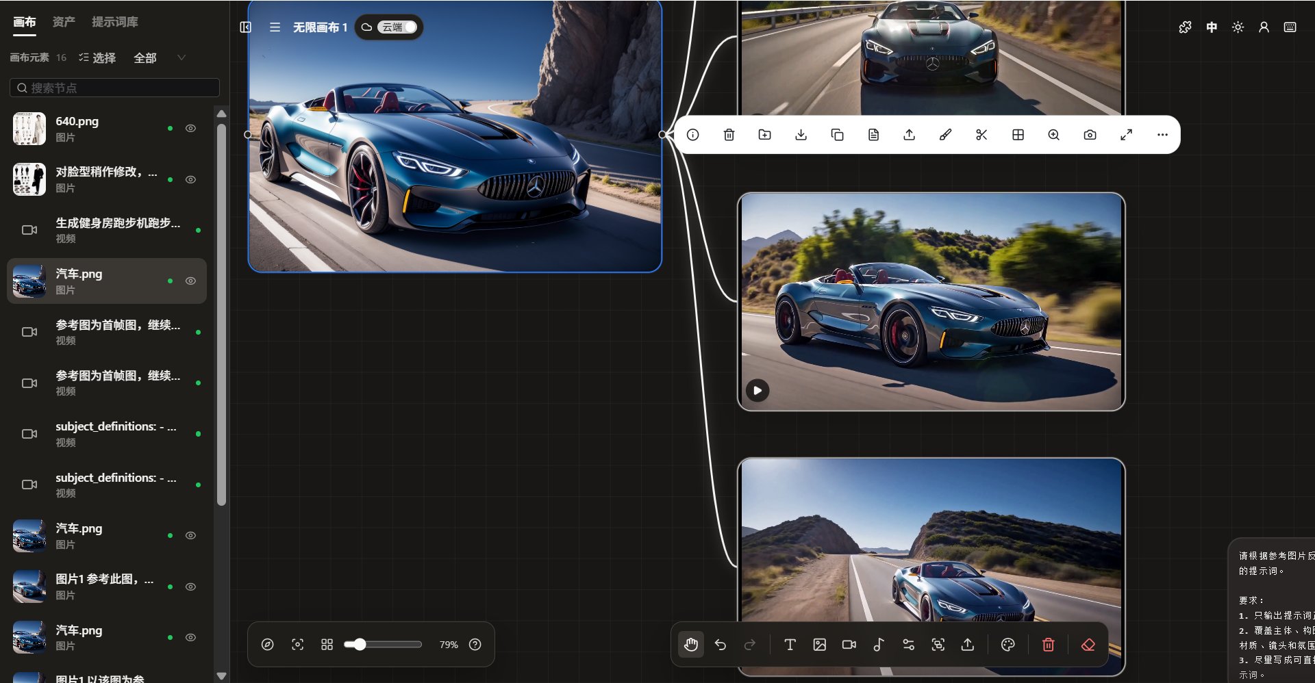Open node info in the floating toolbar

pos(693,135)
